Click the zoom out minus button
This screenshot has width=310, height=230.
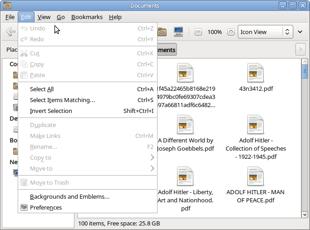(x=198, y=32)
